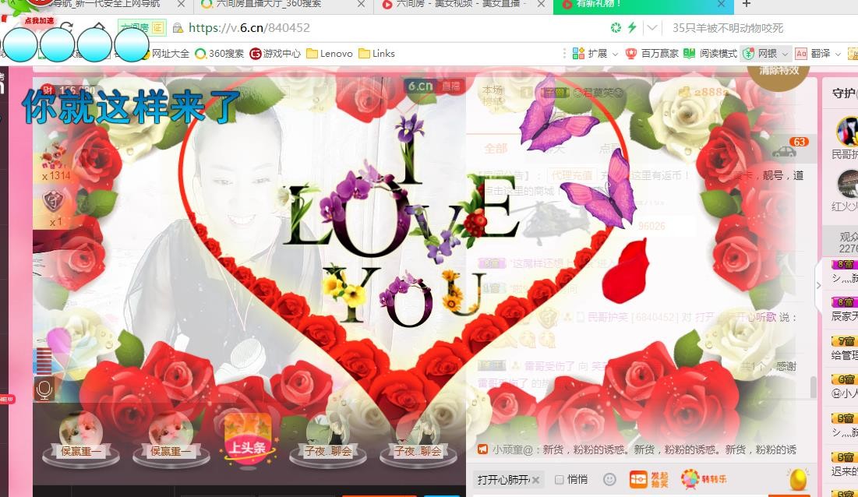
Task: Click the 民哥护笑 username in chat
Action: [x=607, y=317]
